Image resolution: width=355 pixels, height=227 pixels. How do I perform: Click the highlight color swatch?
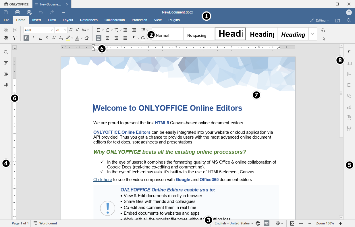(x=68, y=38)
